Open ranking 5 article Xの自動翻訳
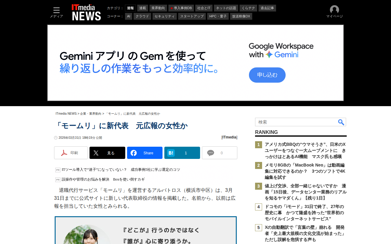The width and height of the screenshot is (391, 244). pos(305,233)
